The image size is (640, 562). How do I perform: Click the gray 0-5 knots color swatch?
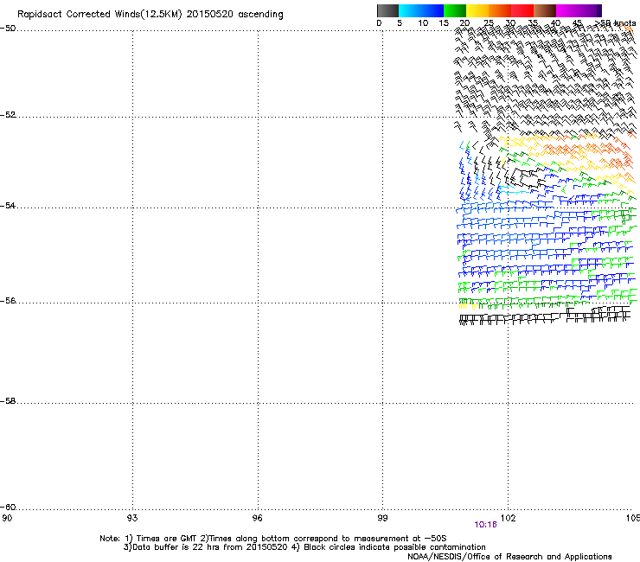(x=387, y=10)
